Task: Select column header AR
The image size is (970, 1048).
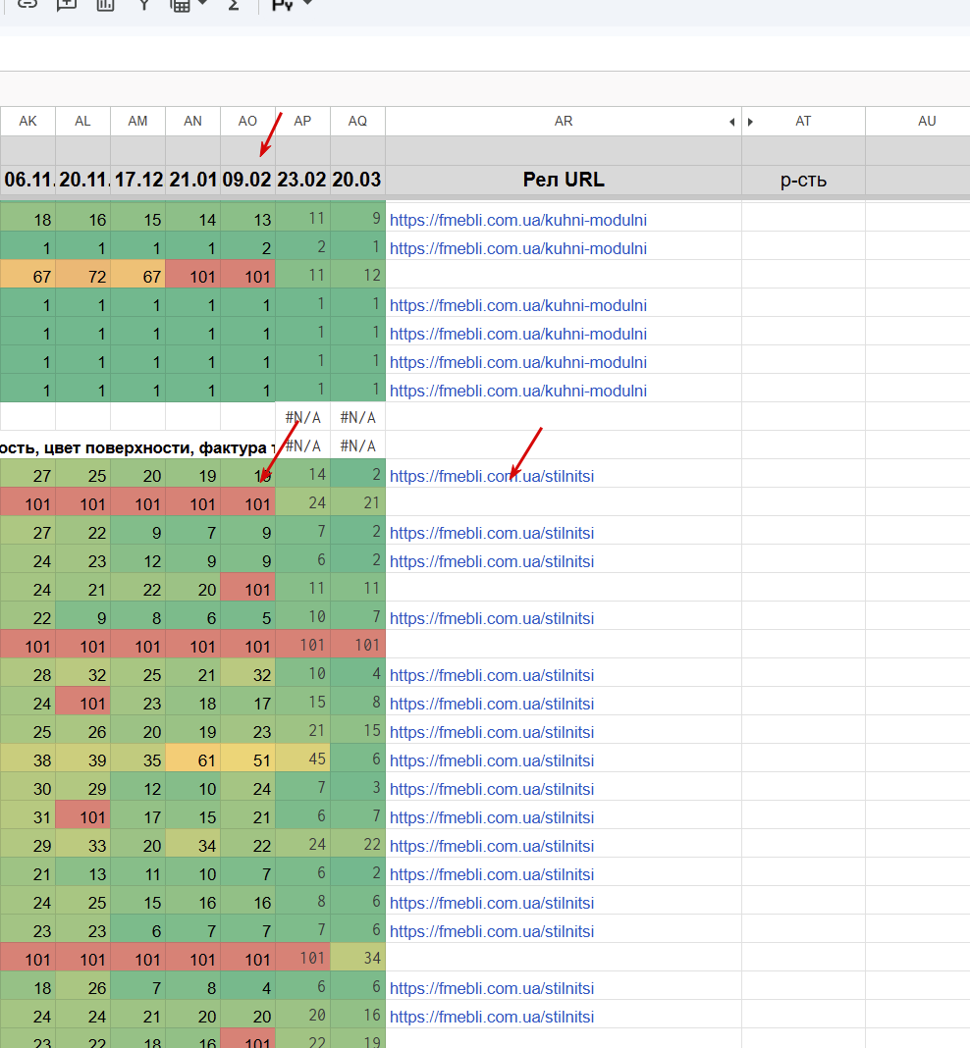Action: coord(563,121)
